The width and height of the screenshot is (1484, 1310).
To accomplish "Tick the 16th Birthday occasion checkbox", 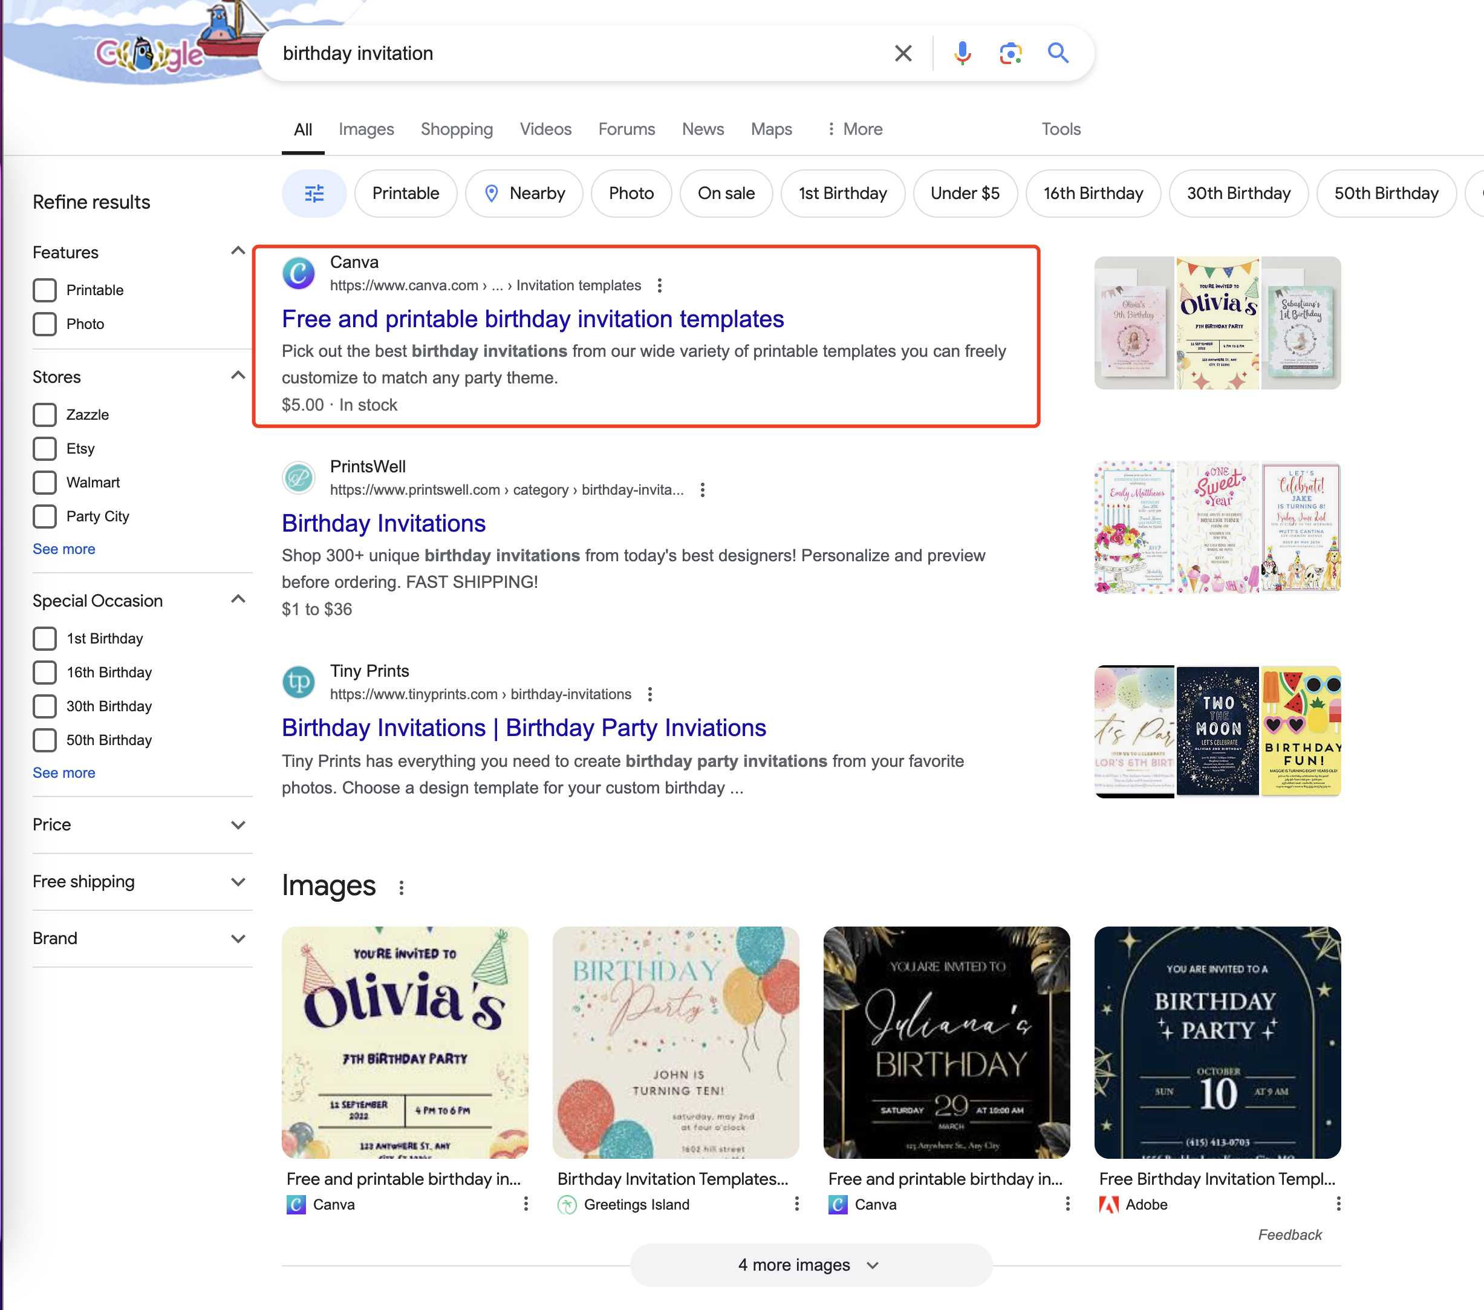I will (44, 673).
